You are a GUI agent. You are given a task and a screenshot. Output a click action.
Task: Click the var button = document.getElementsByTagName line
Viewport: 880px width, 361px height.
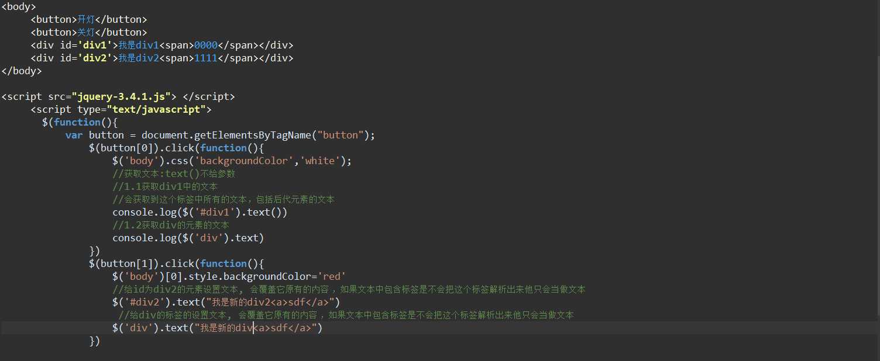tap(220, 135)
